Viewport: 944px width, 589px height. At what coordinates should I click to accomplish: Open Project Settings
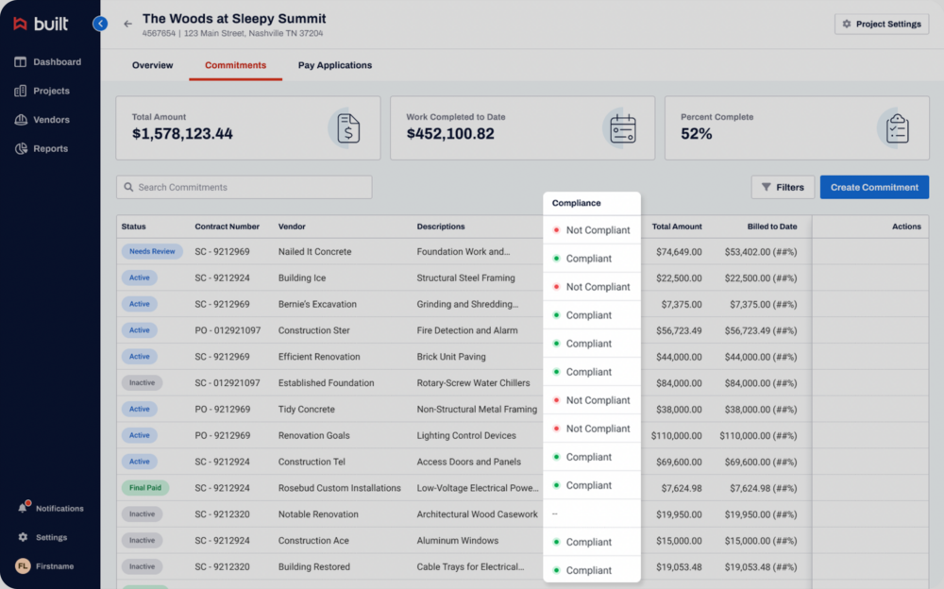tap(881, 23)
